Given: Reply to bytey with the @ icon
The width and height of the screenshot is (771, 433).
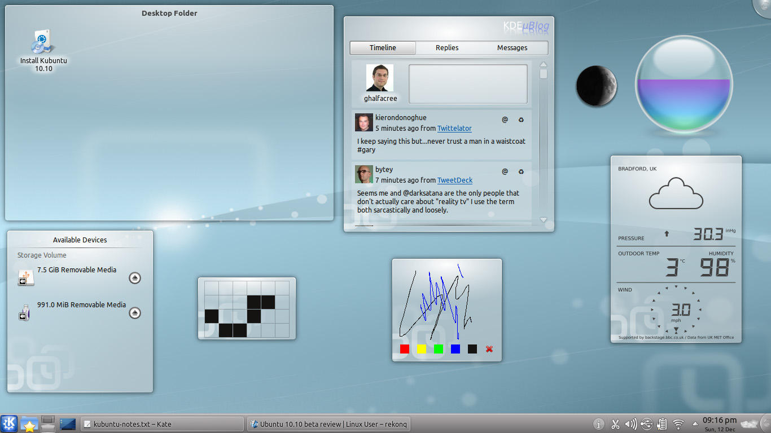Looking at the screenshot, I should coord(505,171).
